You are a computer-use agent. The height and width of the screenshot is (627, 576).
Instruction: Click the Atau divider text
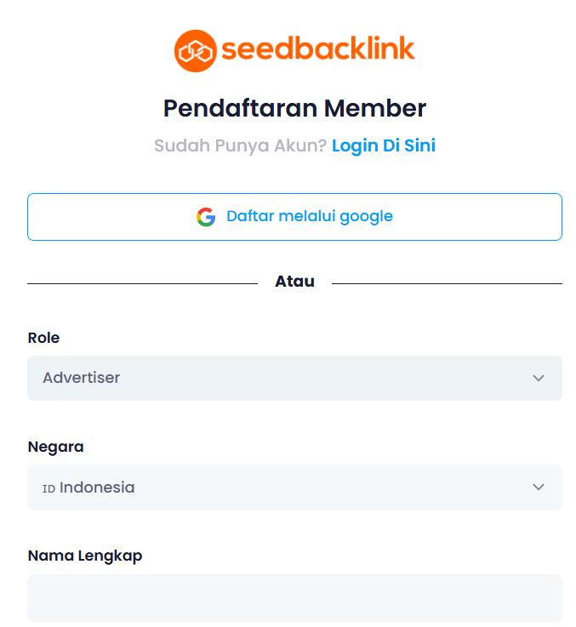coord(294,281)
